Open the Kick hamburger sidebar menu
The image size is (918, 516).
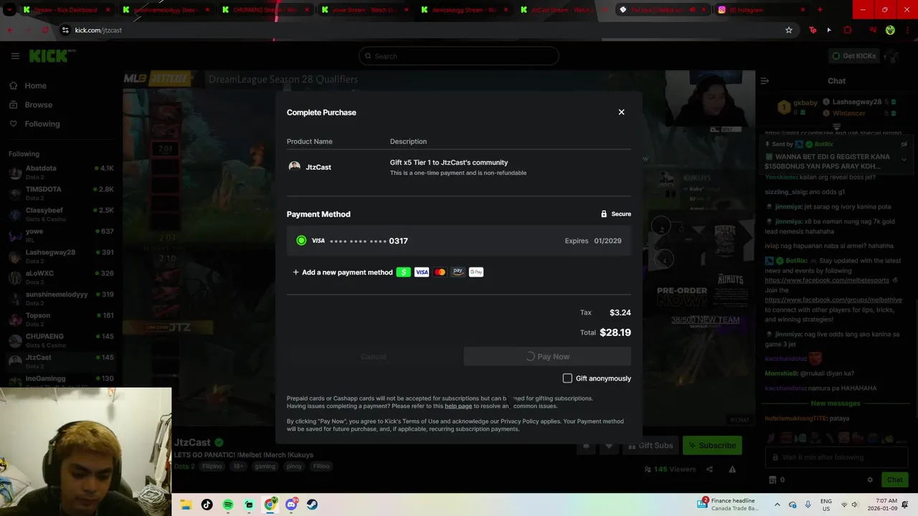[x=15, y=56]
